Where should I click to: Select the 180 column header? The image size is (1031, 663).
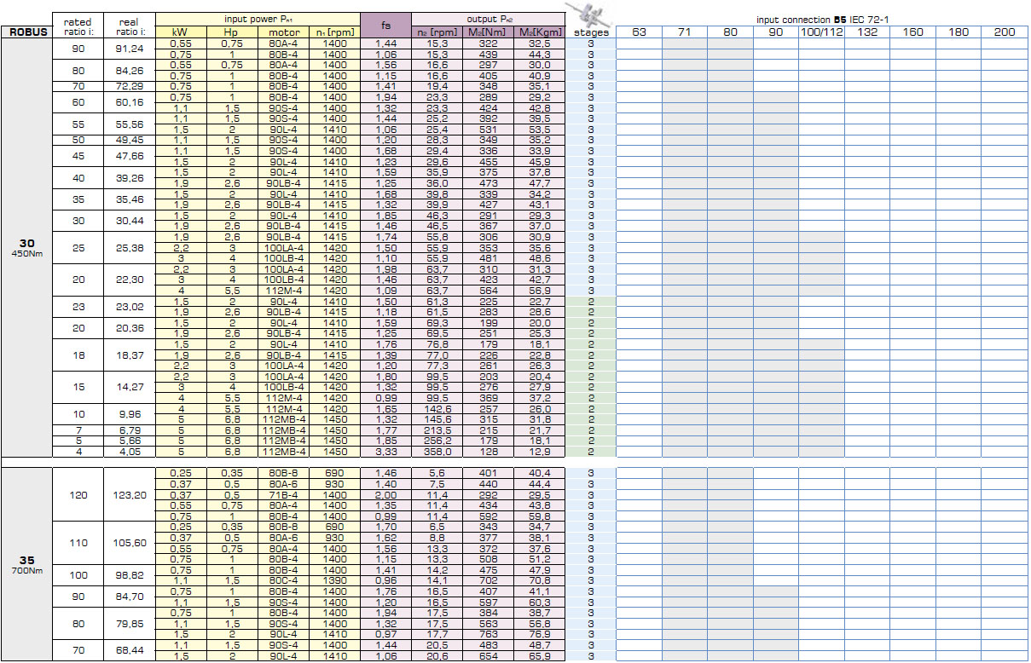click(x=959, y=32)
